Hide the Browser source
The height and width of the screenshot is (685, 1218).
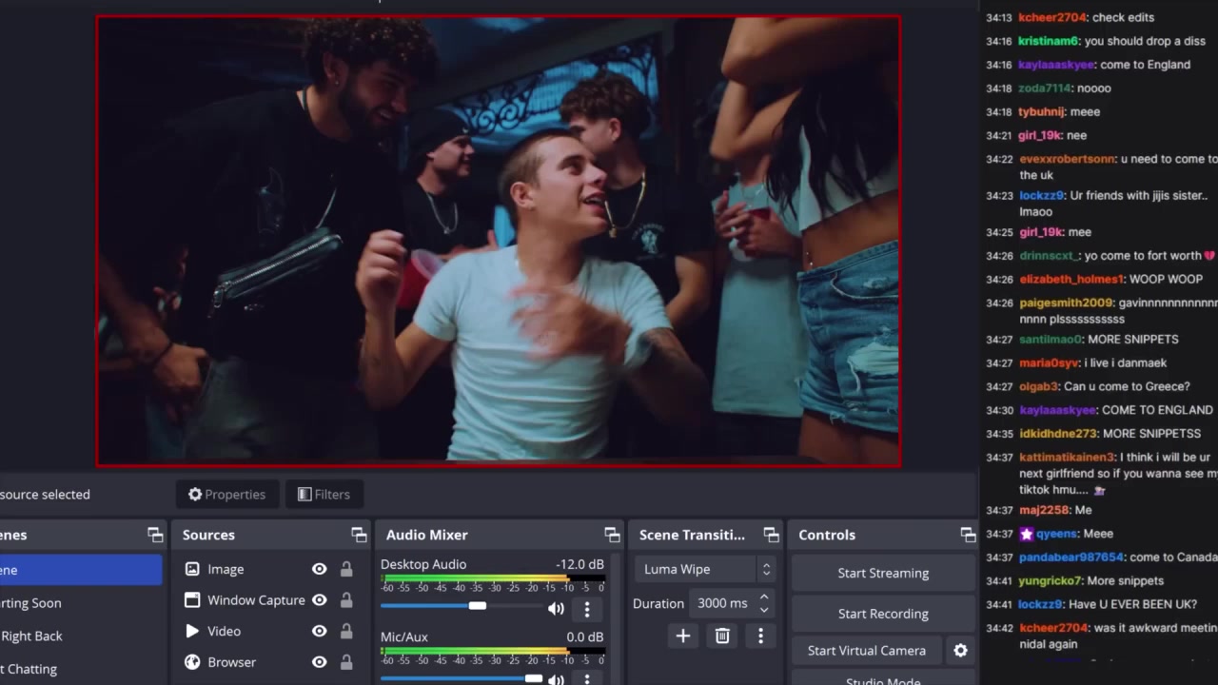coord(320,662)
